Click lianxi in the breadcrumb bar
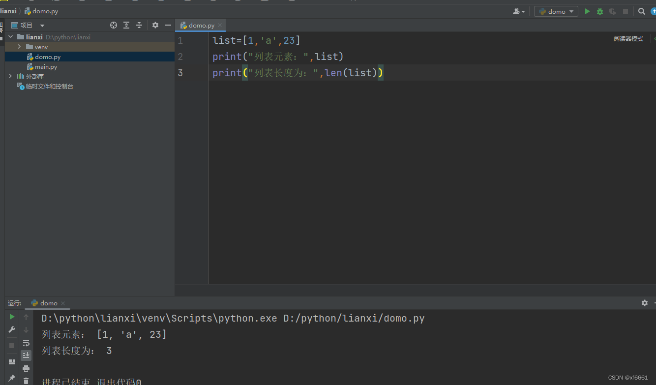 pyautogui.click(x=8, y=11)
